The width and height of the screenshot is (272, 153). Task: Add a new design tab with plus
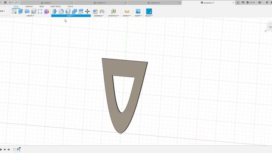[x=238, y=3]
